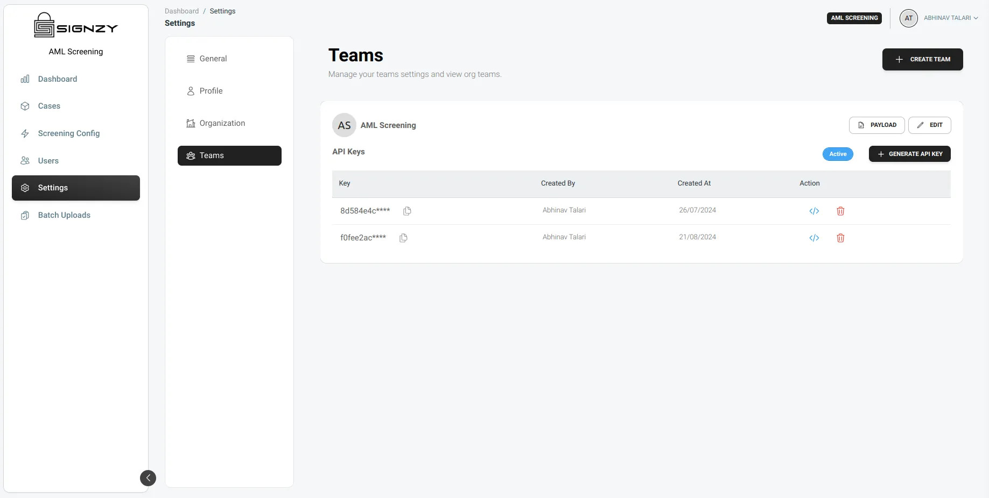Click Generate API Key button
The image size is (989, 498).
click(x=909, y=154)
